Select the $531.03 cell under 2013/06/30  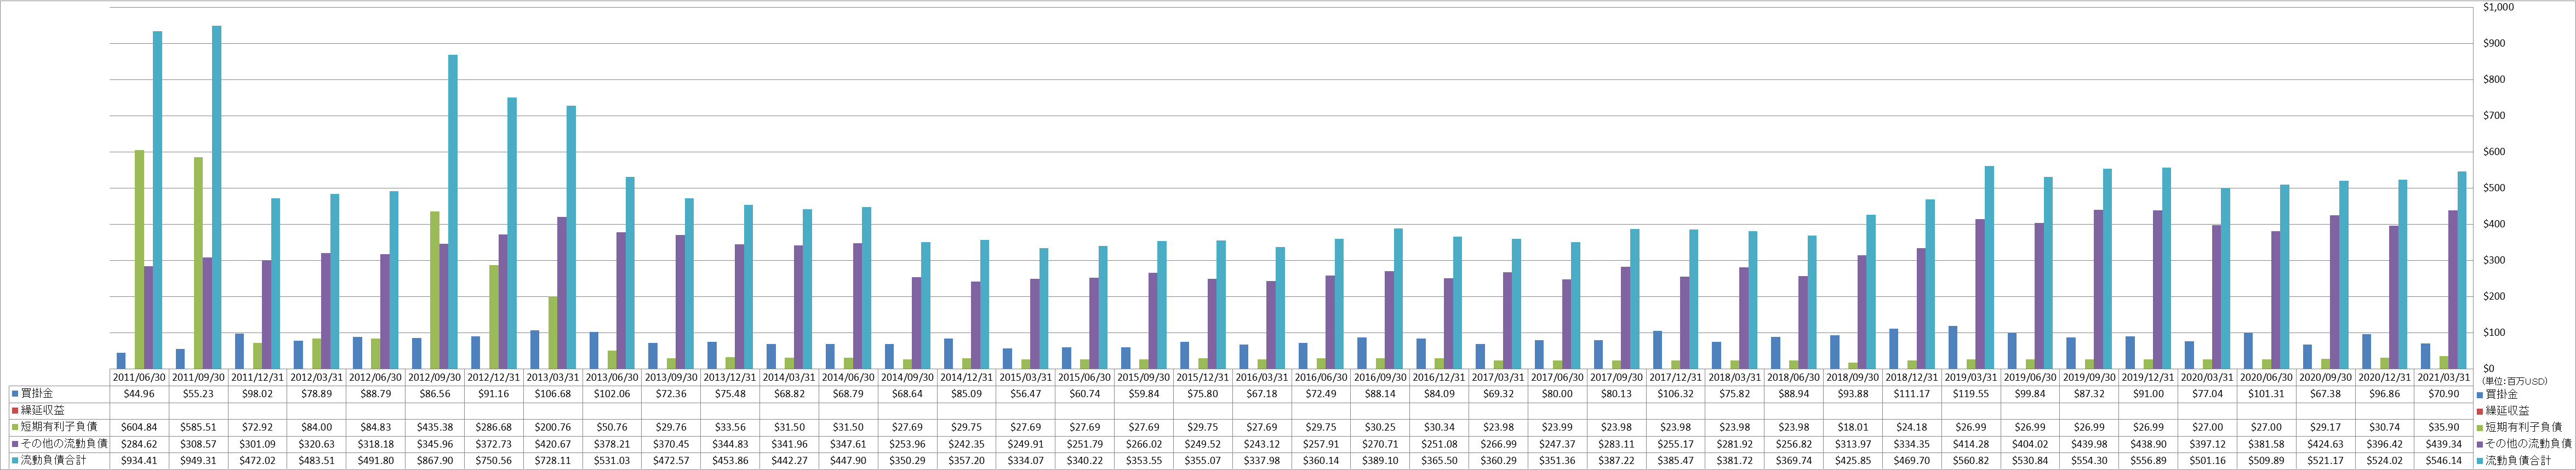tap(612, 461)
